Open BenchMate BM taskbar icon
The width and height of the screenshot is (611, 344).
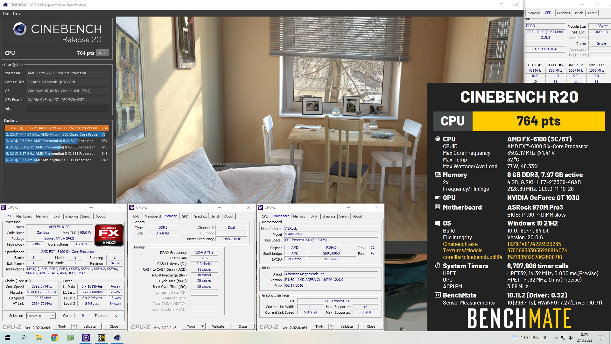pyautogui.click(x=102, y=338)
